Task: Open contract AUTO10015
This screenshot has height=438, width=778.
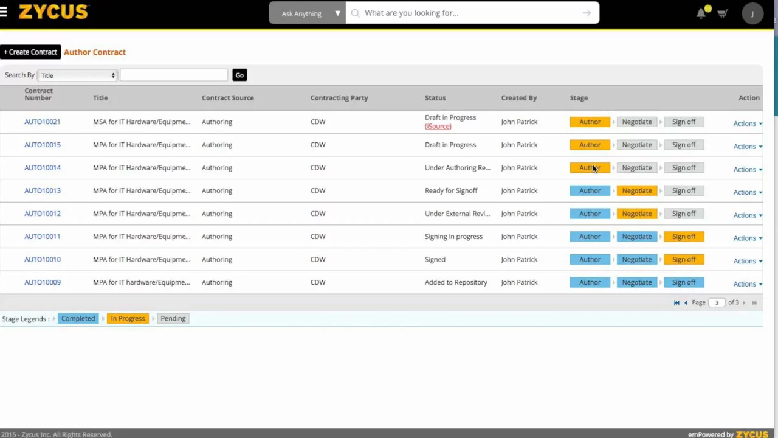Action: pyautogui.click(x=42, y=144)
